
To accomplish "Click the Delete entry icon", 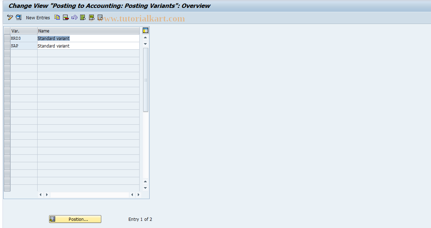I will (66, 17).
